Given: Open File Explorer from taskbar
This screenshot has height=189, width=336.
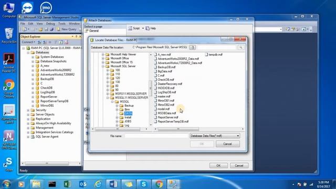Looking at the screenshot, I should tap(36, 184).
